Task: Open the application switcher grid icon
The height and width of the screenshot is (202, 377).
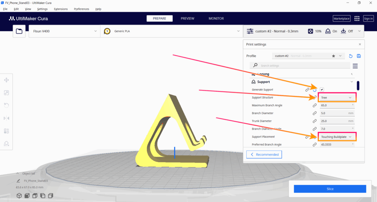Action: [x=357, y=18]
